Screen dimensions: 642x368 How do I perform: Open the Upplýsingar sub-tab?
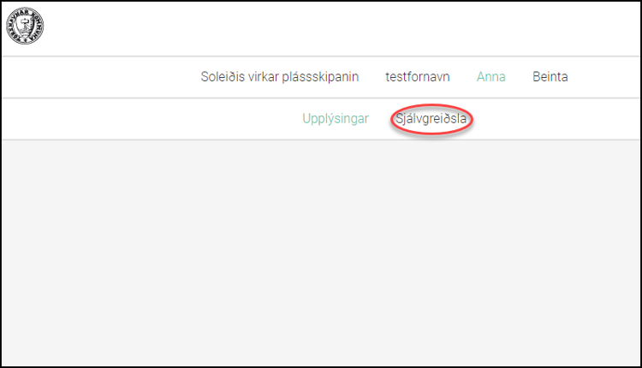pos(335,119)
